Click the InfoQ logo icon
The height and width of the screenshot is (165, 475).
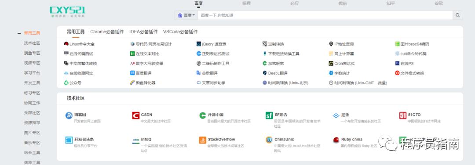(136, 140)
